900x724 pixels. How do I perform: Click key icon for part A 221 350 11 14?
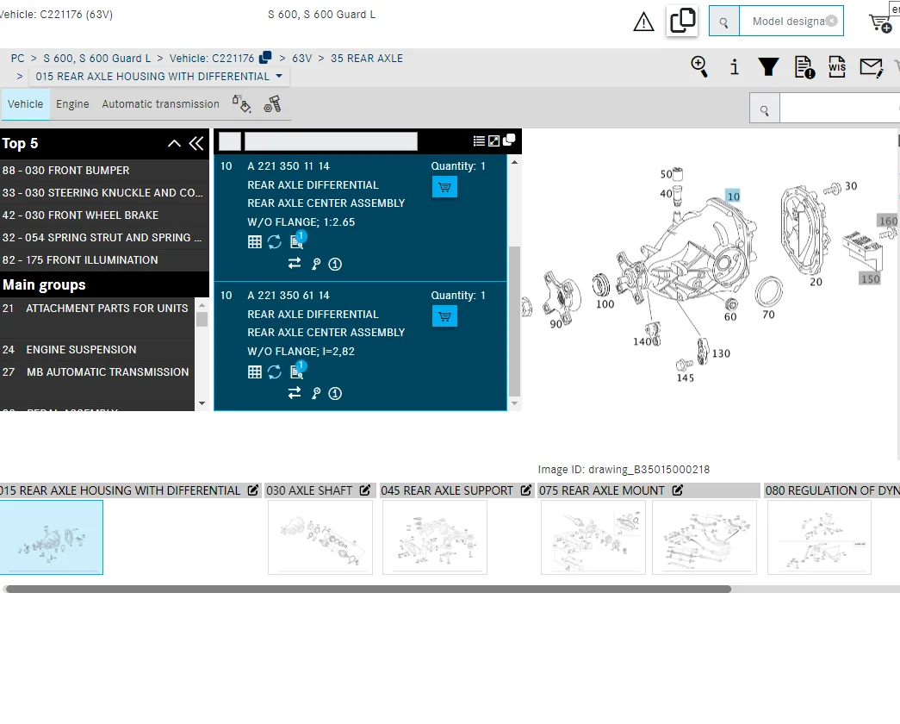(316, 264)
